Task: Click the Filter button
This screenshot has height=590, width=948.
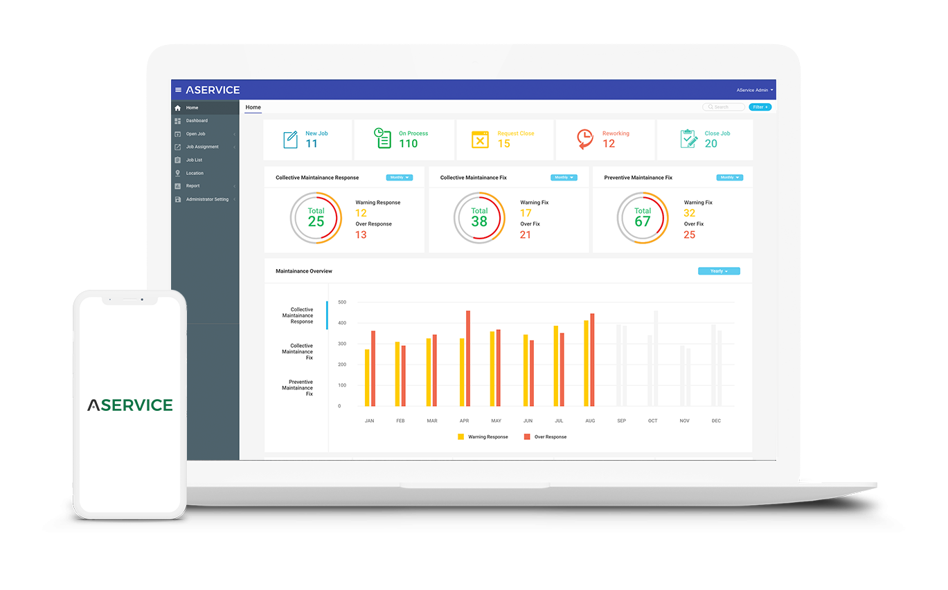Action: 760,107
